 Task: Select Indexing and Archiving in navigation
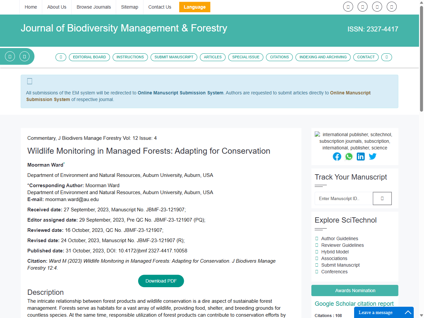[x=323, y=57]
